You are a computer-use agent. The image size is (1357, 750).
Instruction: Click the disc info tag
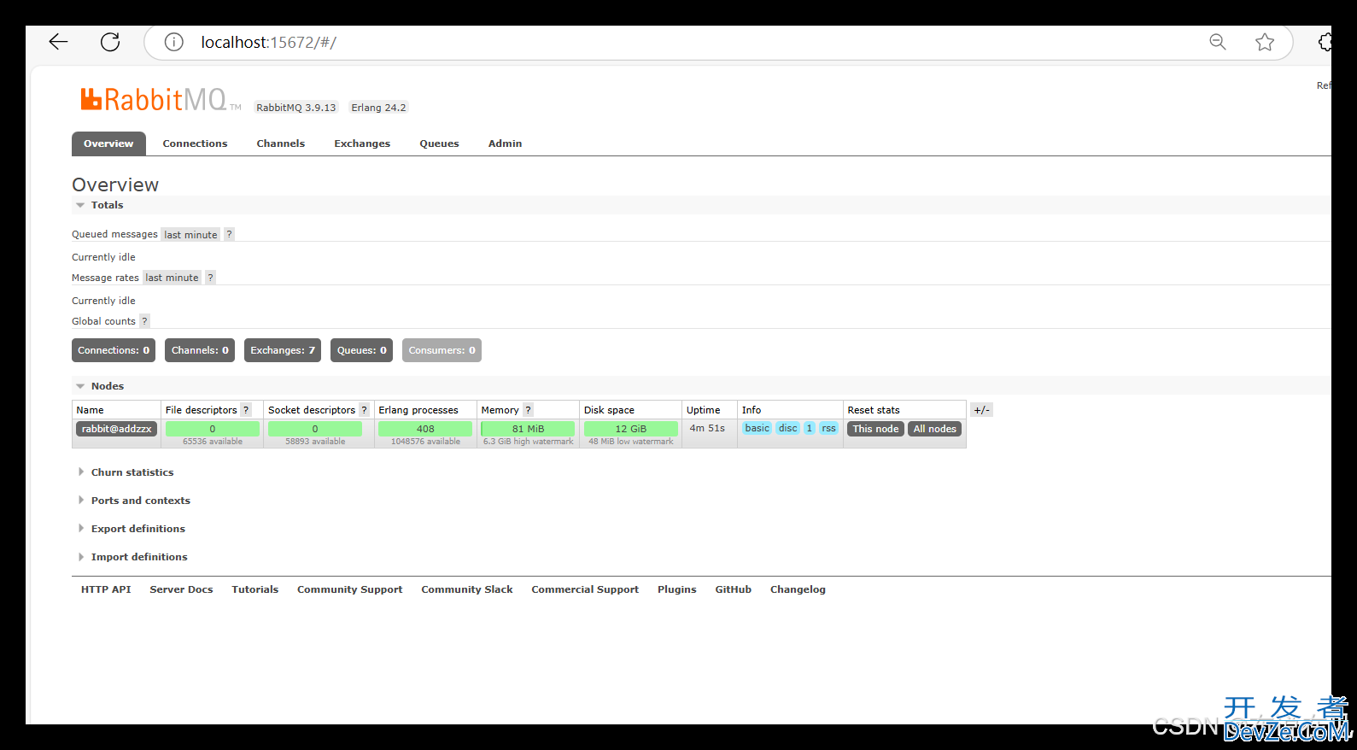click(787, 429)
